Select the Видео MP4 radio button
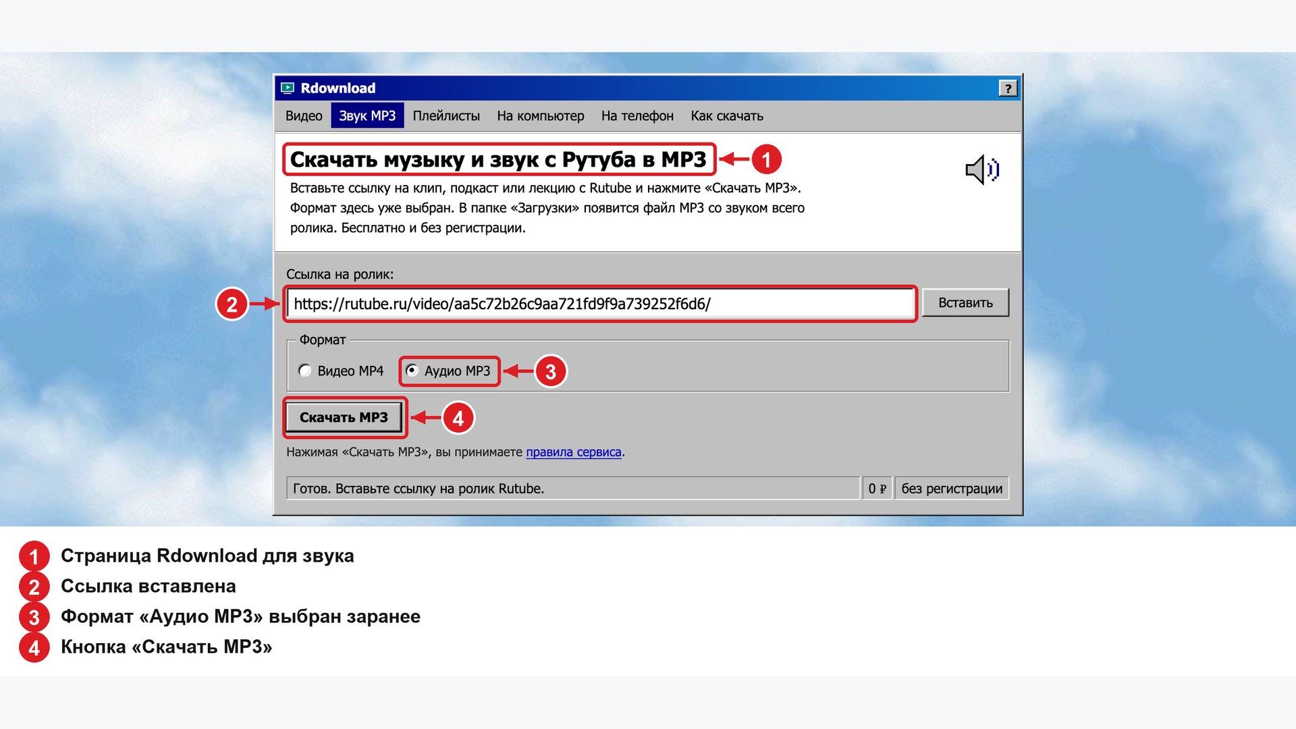 (x=305, y=371)
